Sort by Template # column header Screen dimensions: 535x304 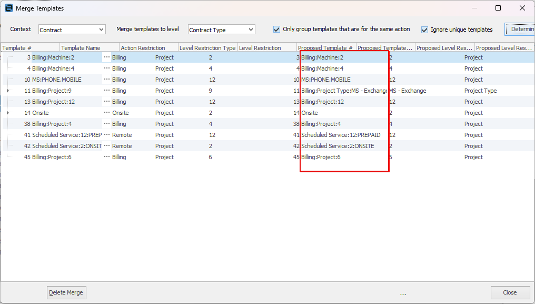tap(31, 48)
